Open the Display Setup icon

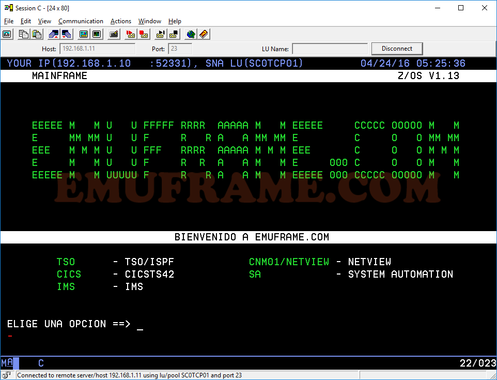click(x=83, y=34)
